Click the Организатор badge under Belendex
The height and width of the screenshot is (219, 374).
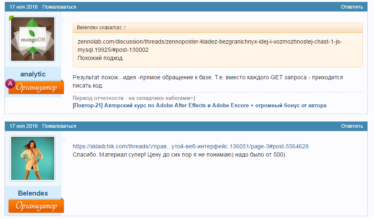[36, 205]
